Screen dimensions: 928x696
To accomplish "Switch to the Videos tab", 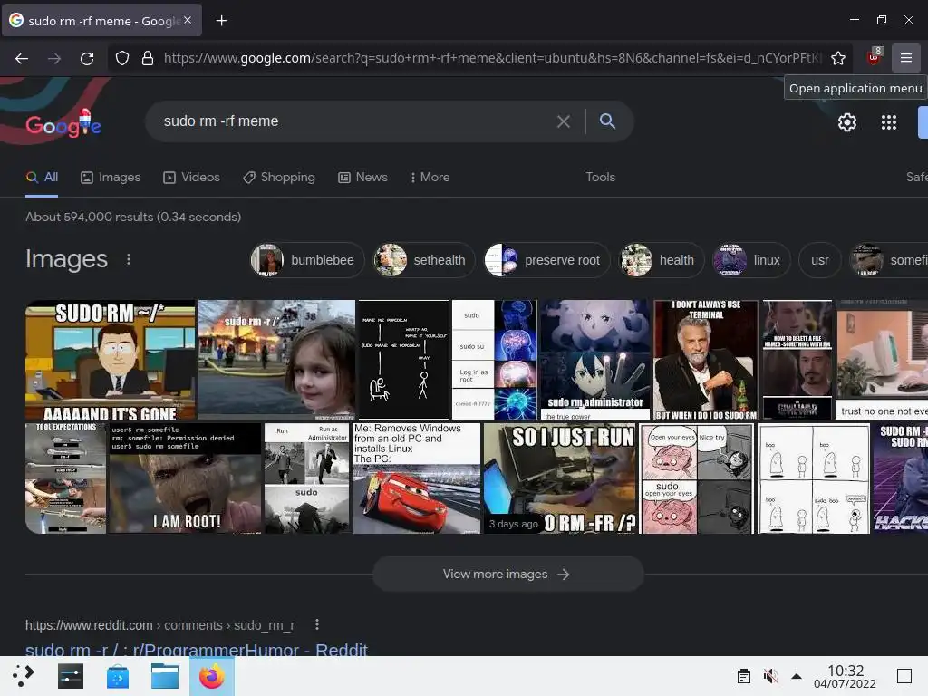I will pos(192,177).
